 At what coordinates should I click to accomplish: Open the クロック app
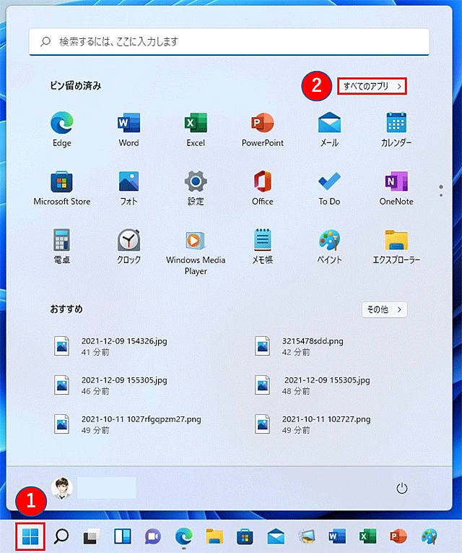128,247
